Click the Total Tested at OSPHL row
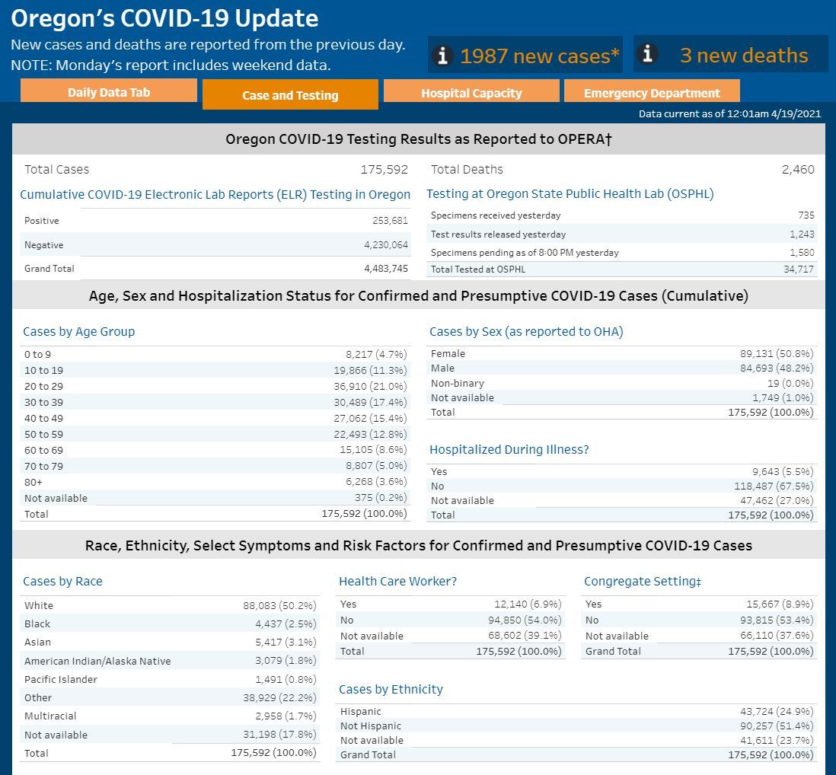Image resolution: width=836 pixels, height=775 pixels. pyautogui.click(x=621, y=269)
